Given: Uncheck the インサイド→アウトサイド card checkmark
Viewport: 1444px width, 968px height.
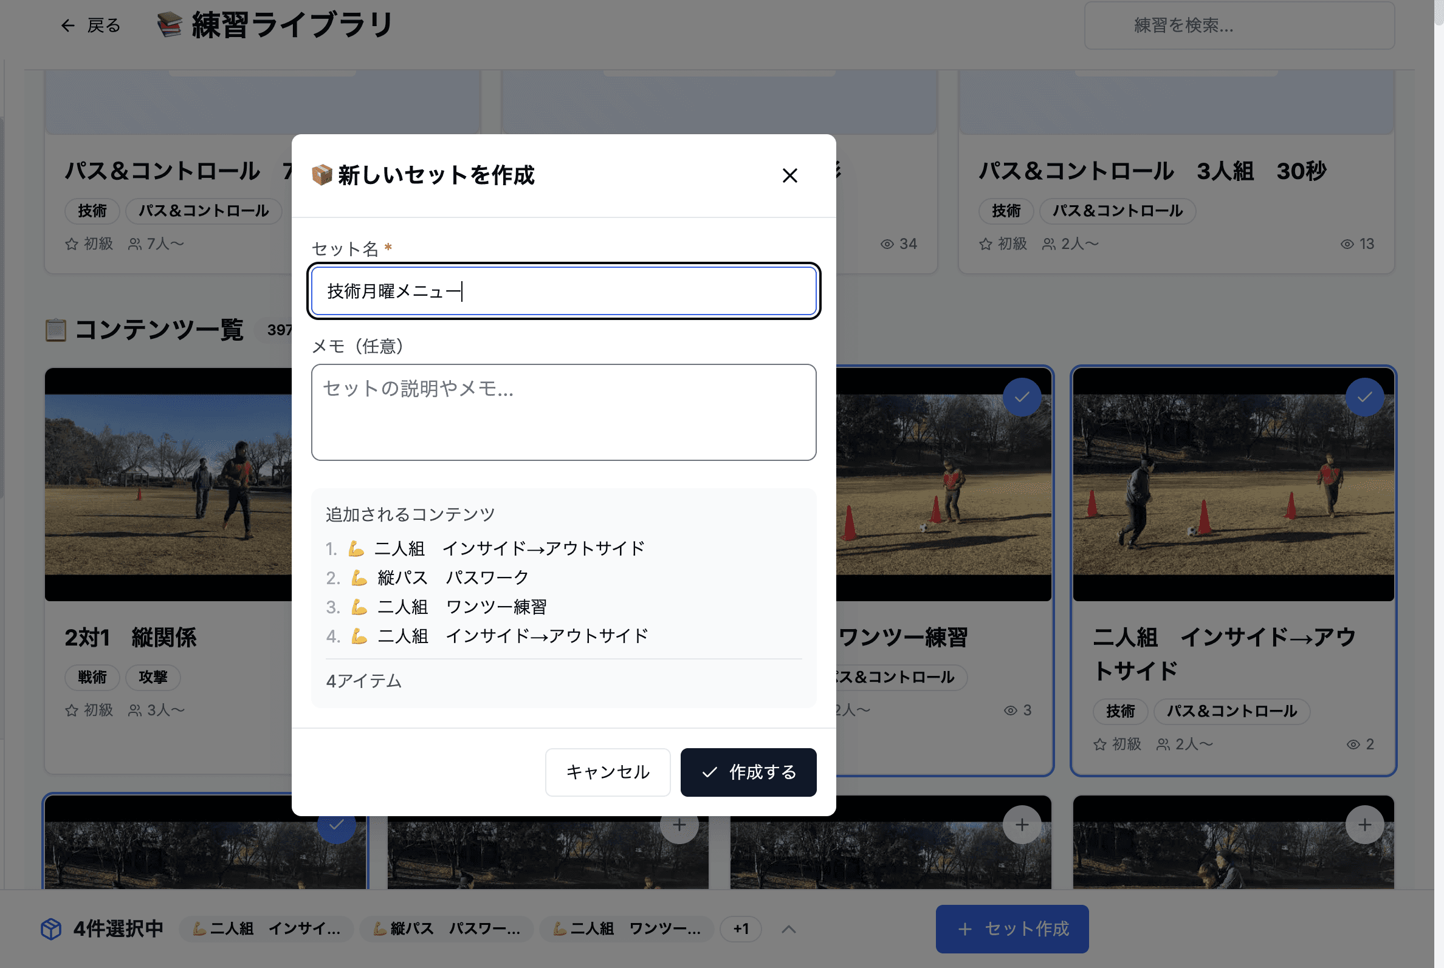Looking at the screenshot, I should [1364, 397].
